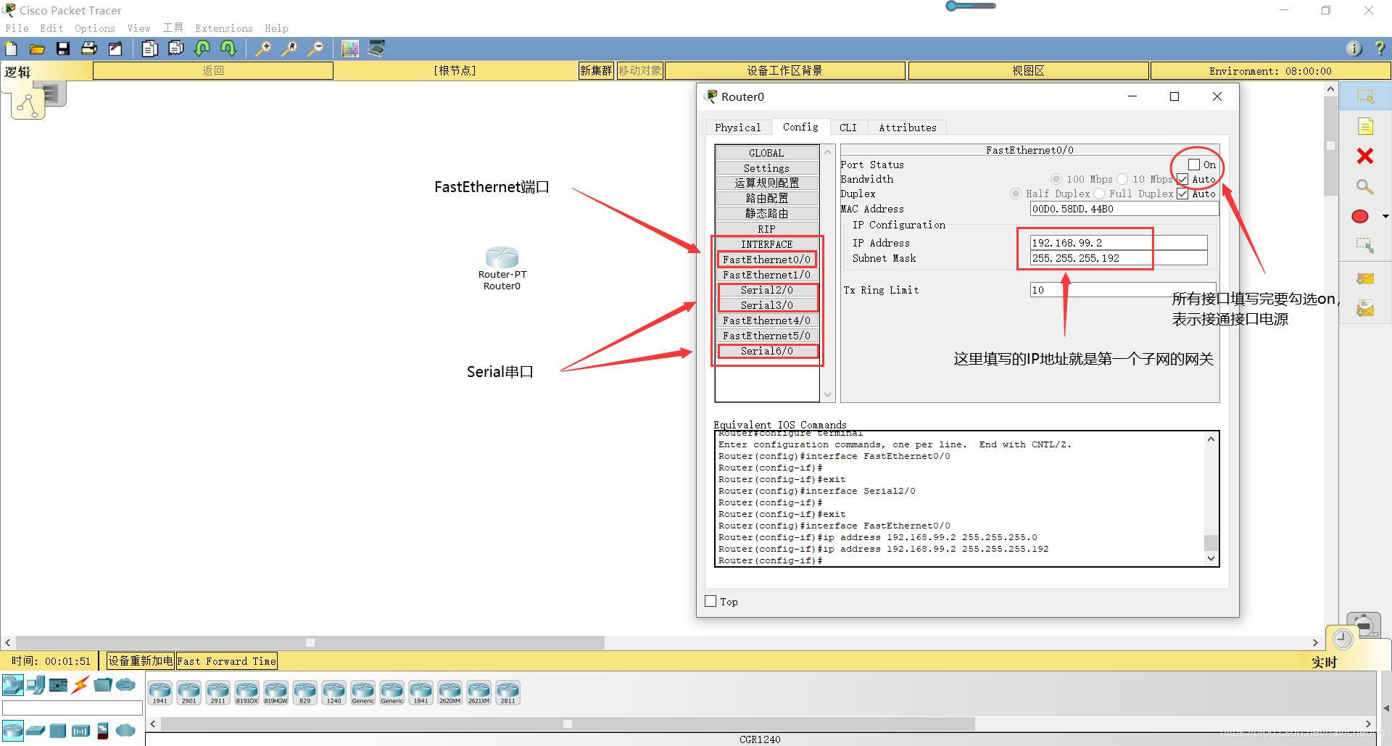The width and height of the screenshot is (1392, 746).
Task: Open the Edit menu
Action: click(x=51, y=28)
